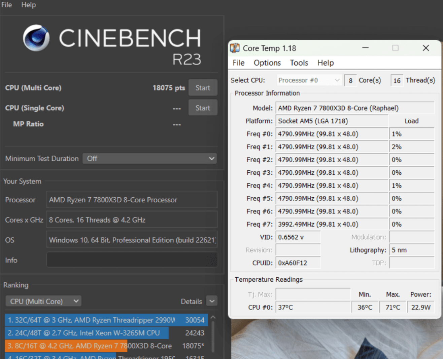Click the Power 22.9W value
Screen dimensions: 443x359
[x=421, y=307]
